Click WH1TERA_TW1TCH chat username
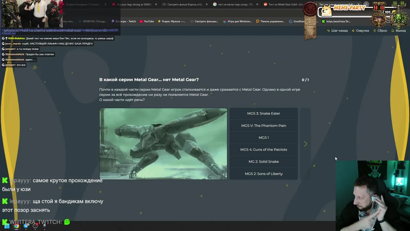This screenshot has height=231, width=410. click(36, 222)
